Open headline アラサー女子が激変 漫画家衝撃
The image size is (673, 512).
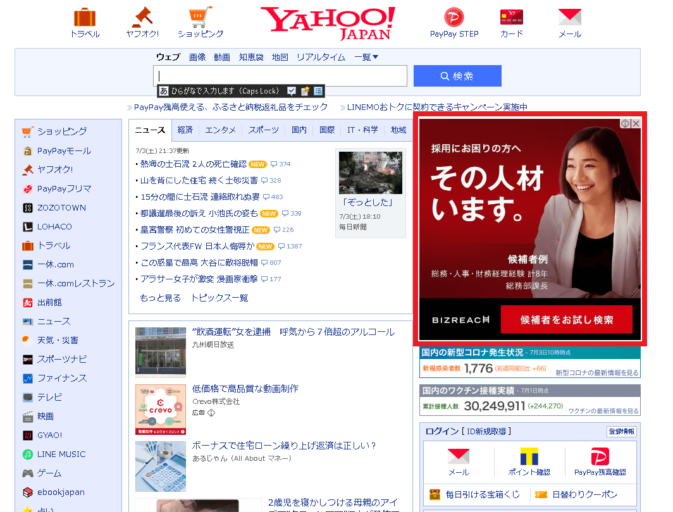click(199, 279)
